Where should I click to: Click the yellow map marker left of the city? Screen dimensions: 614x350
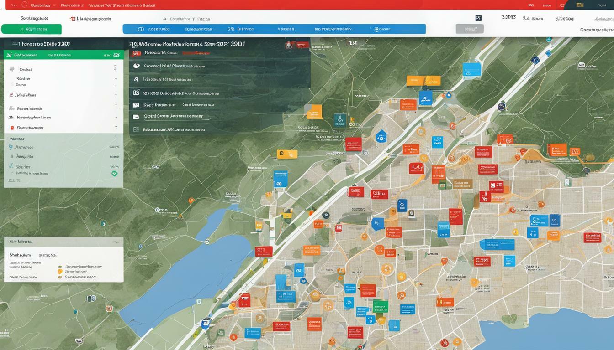(x=287, y=154)
